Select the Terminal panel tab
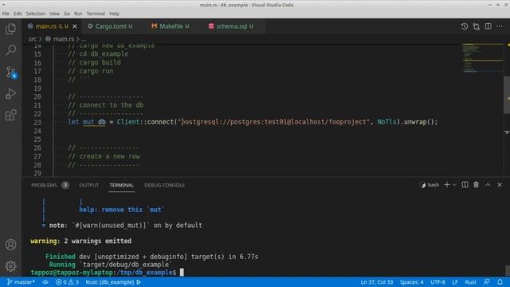The width and height of the screenshot is (510, 287). [121, 185]
